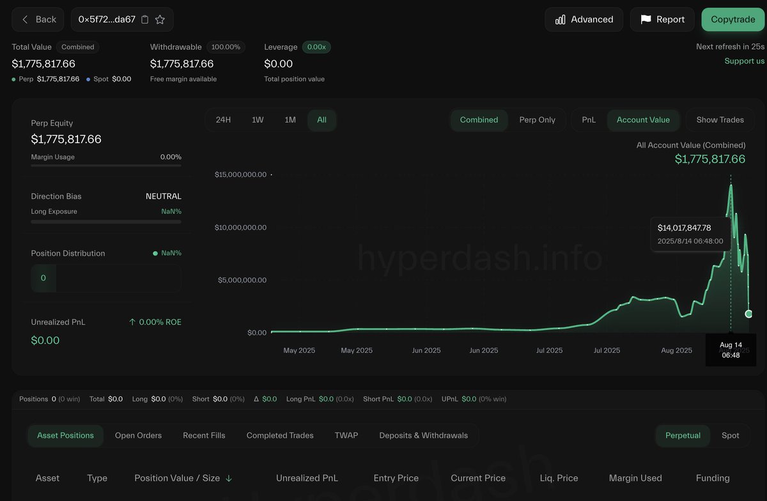Image resolution: width=767 pixels, height=501 pixels.
Task: Switch chart to Perp Only mode
Action: pyautogui.click(x=538, y=119)
